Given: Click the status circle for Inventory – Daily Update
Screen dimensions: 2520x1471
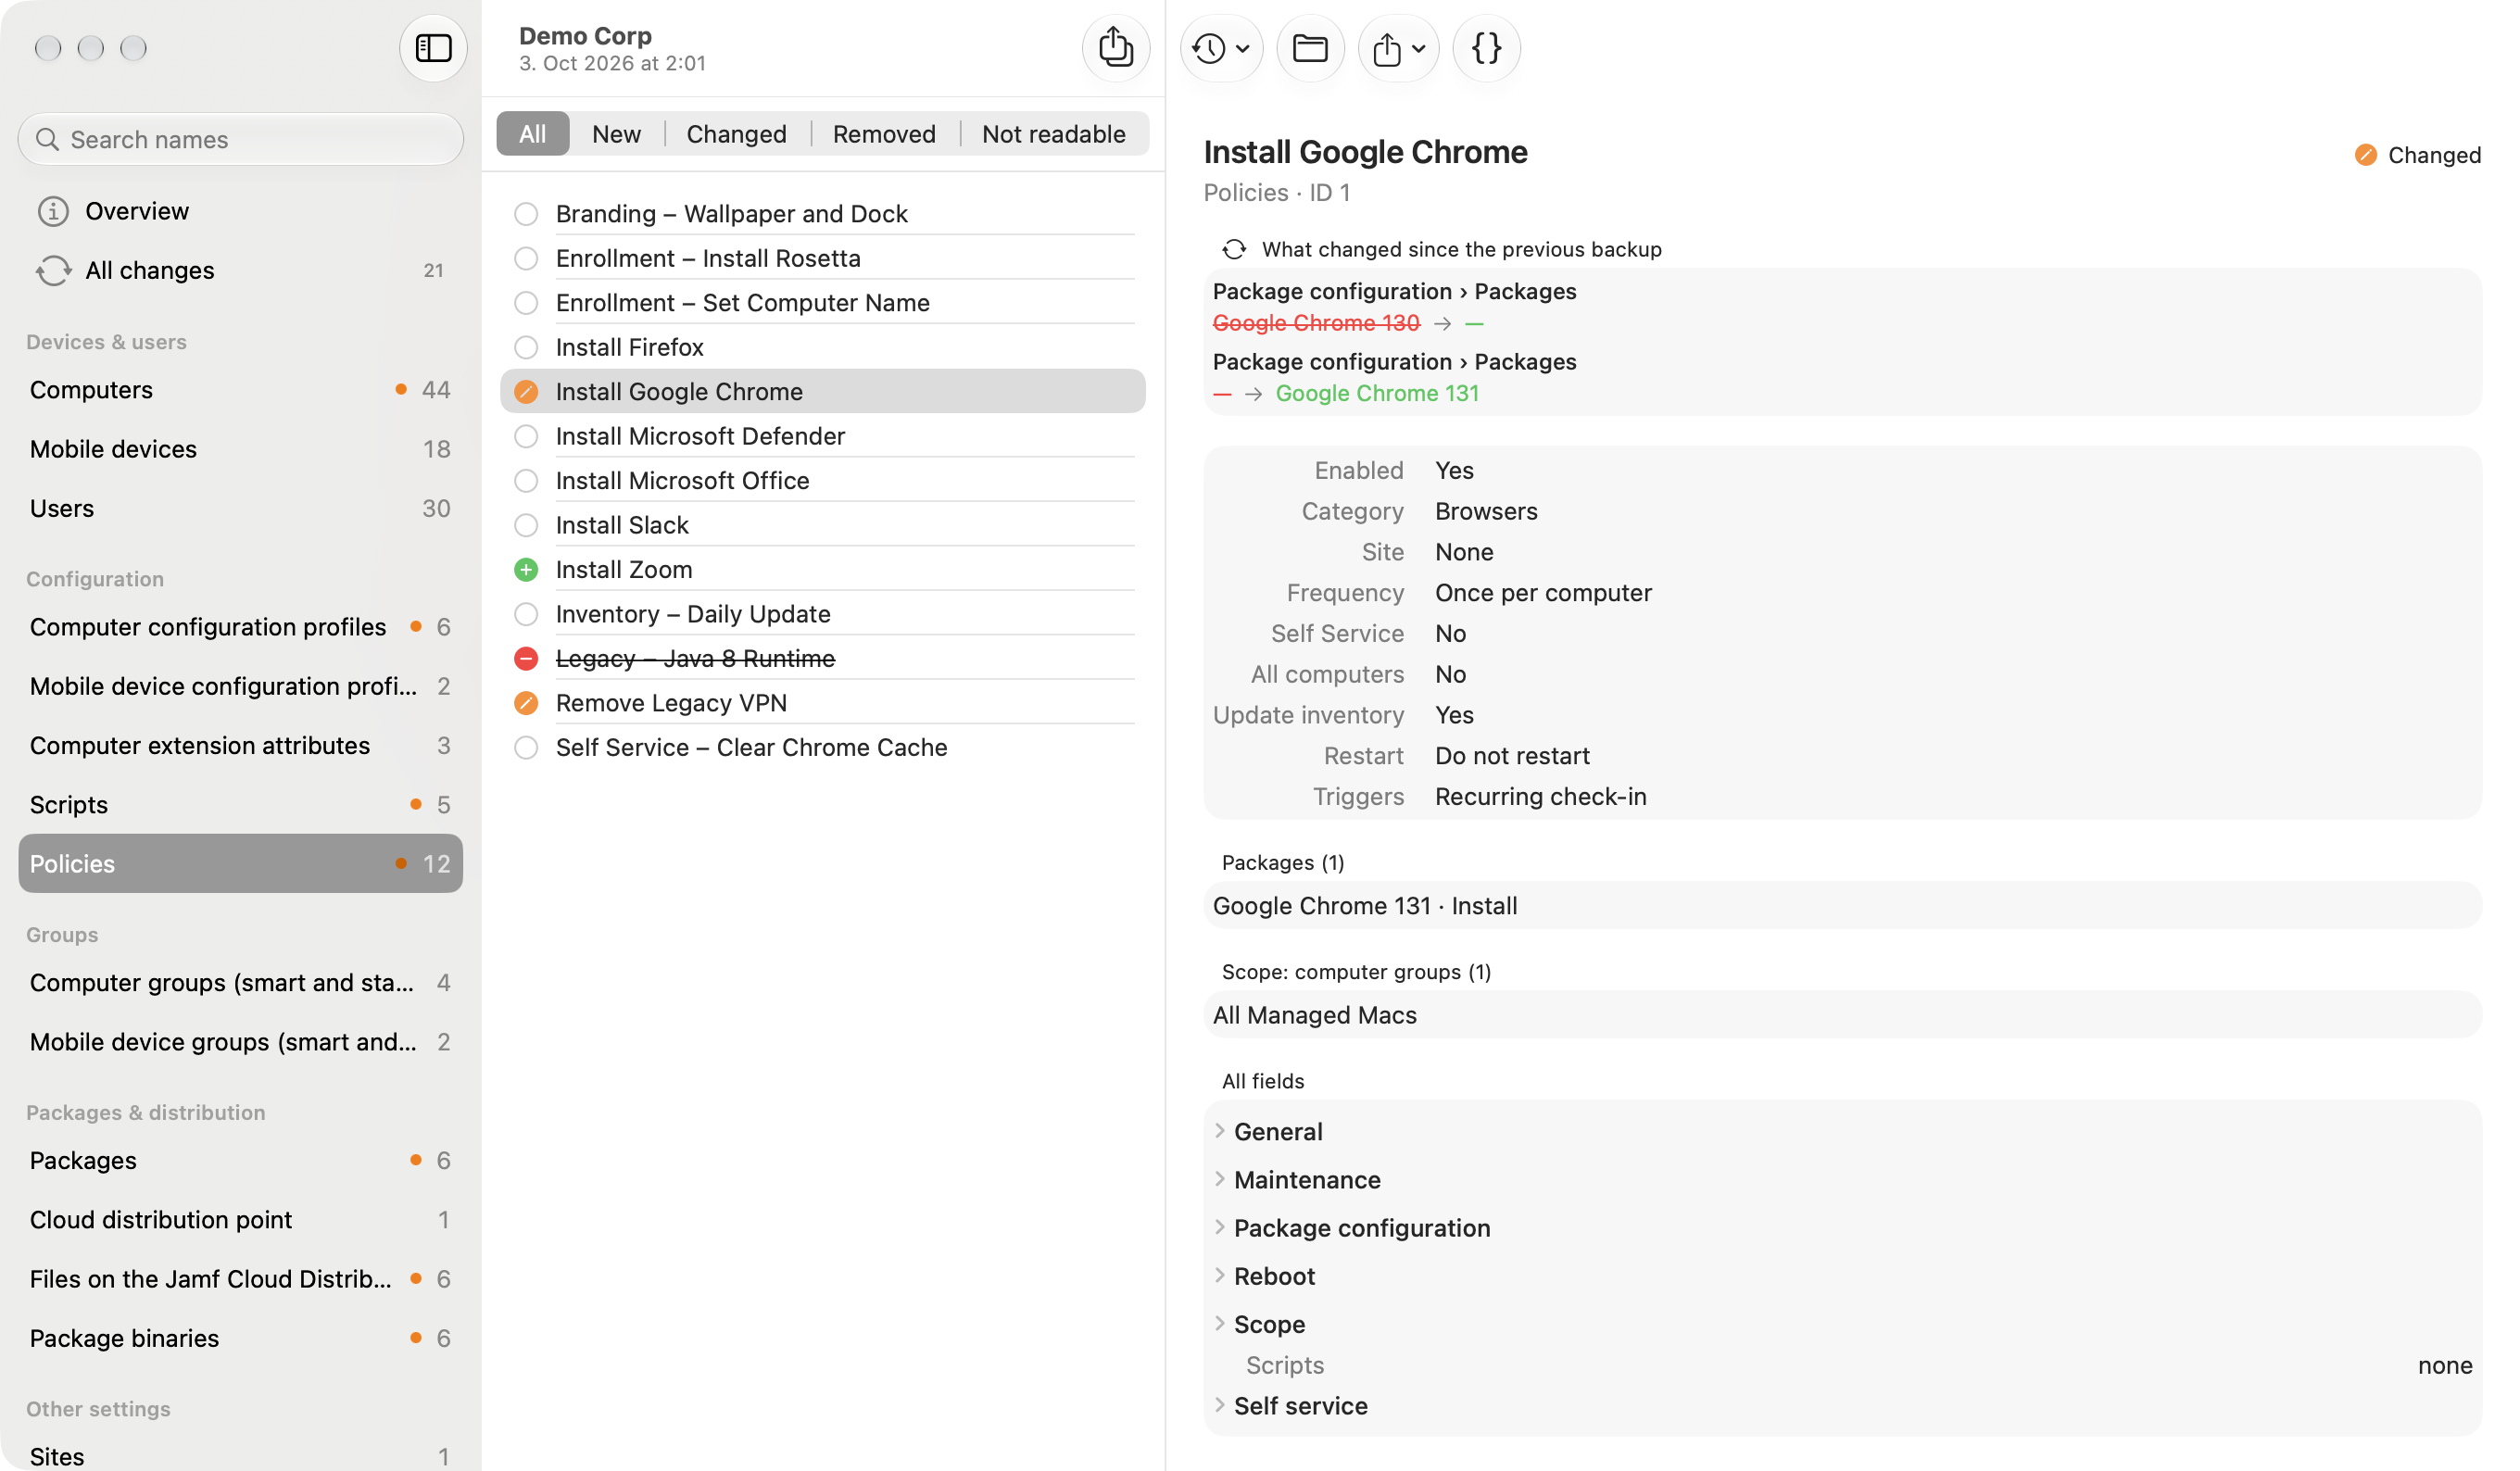Looking at the screenshot, I should point(526,614).
